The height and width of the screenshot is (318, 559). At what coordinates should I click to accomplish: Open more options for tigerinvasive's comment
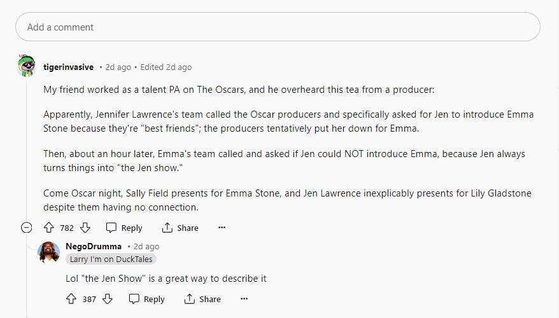pos(222,228)
